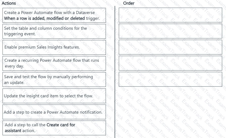This screenshot has width=226, height=138.
Task: Click the fifth empty Order slot
Action: pos(170,79)
